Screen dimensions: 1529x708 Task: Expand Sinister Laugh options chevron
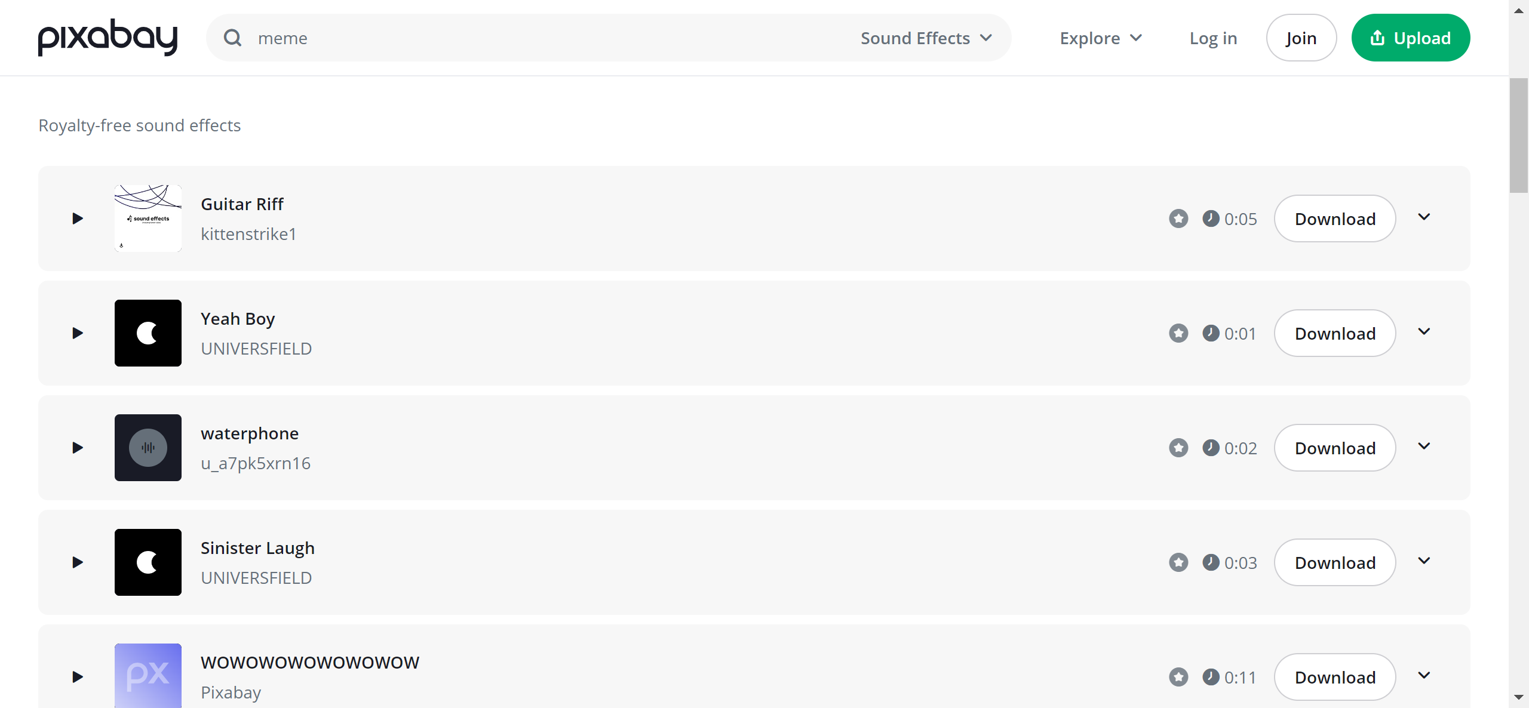1424,561
